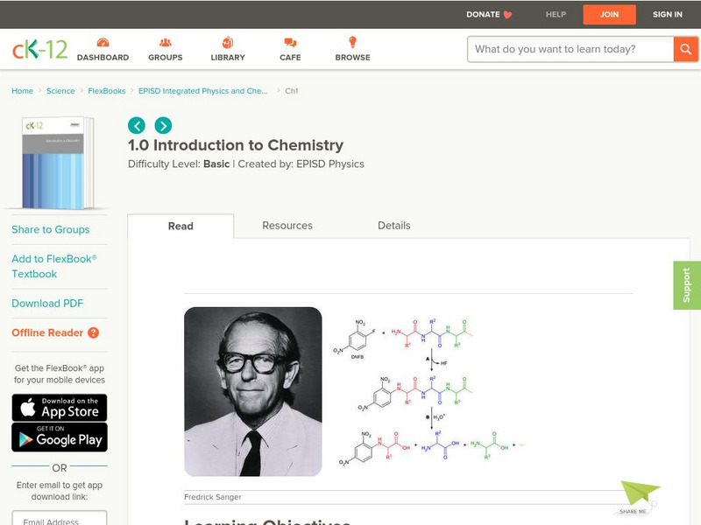701x525 pixels.
Task: Click SIGN IN
Action: (667, 14)
